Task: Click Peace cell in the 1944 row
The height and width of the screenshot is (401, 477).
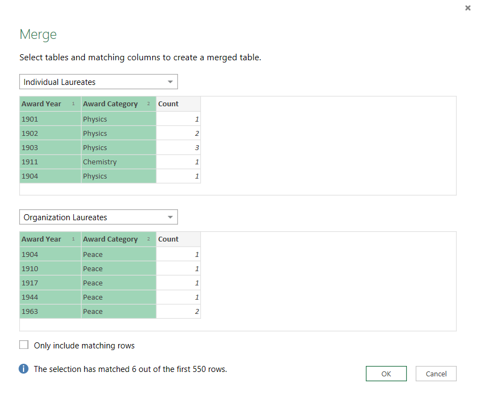Action: (93, 297)
